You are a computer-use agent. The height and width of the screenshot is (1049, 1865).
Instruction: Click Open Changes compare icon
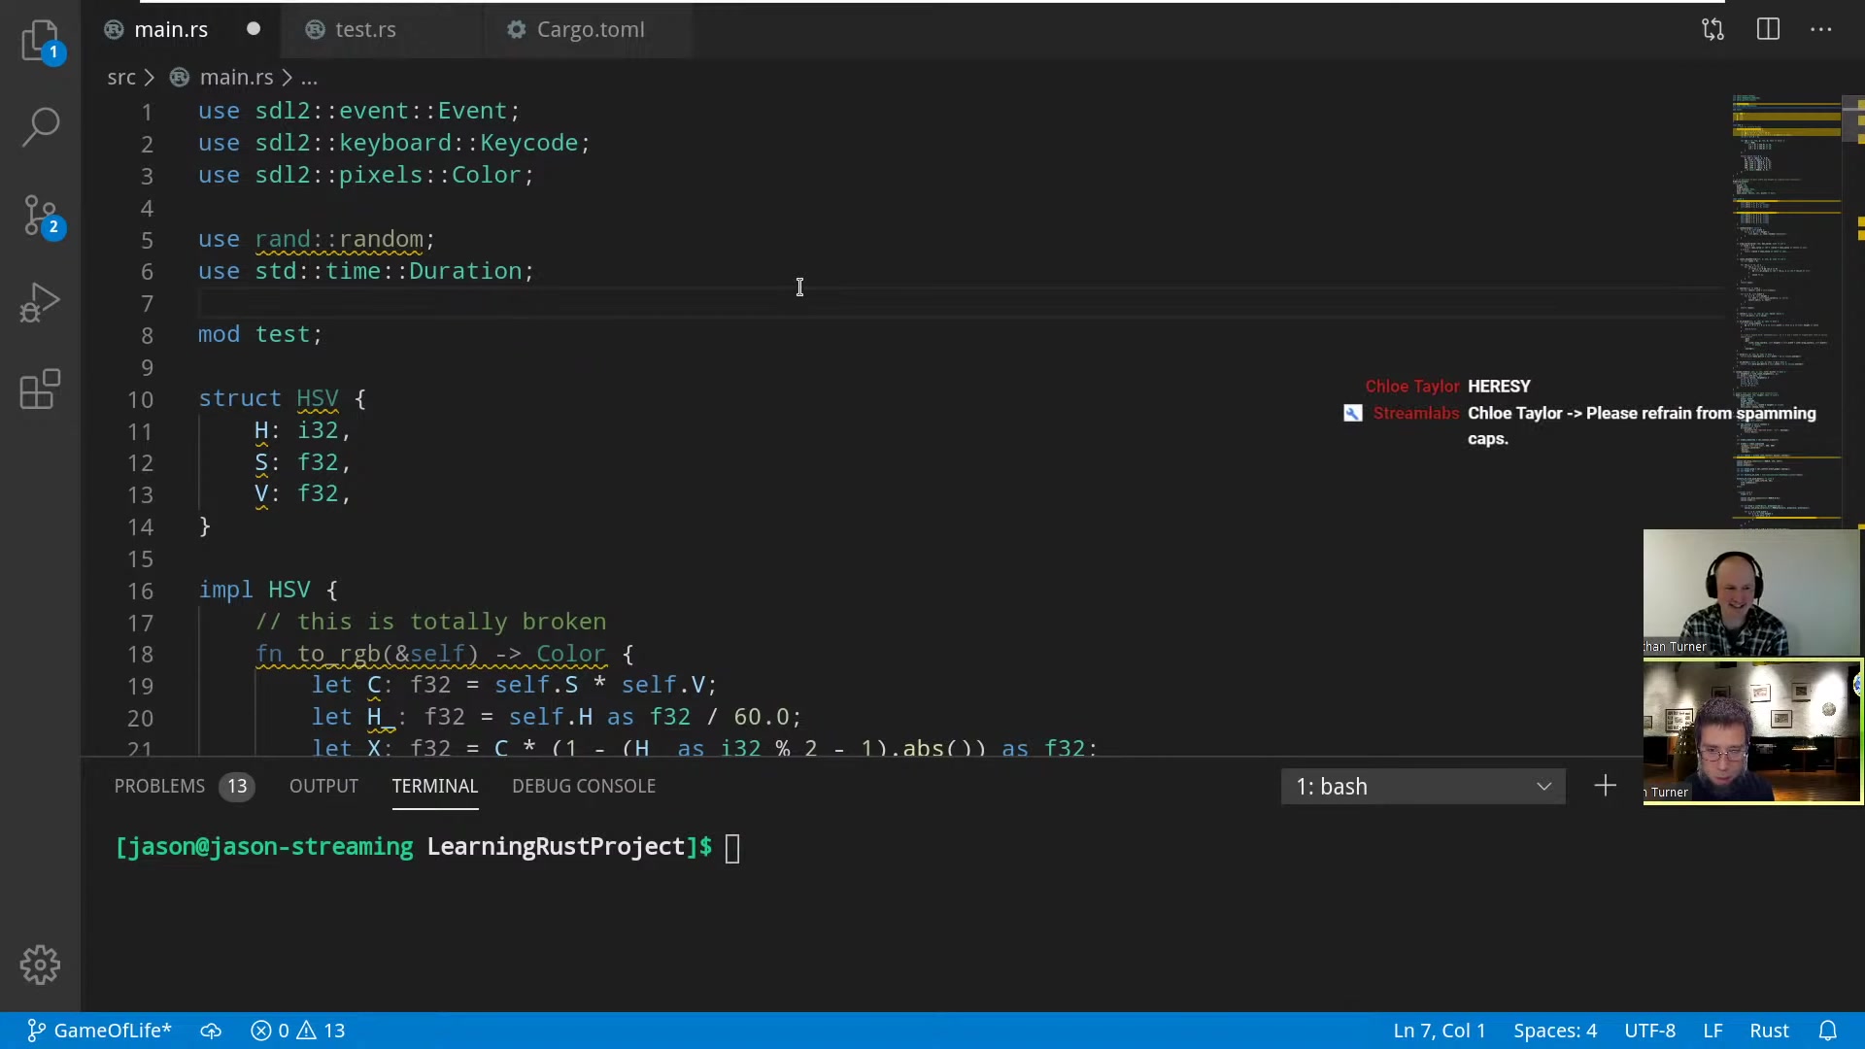1712,29
